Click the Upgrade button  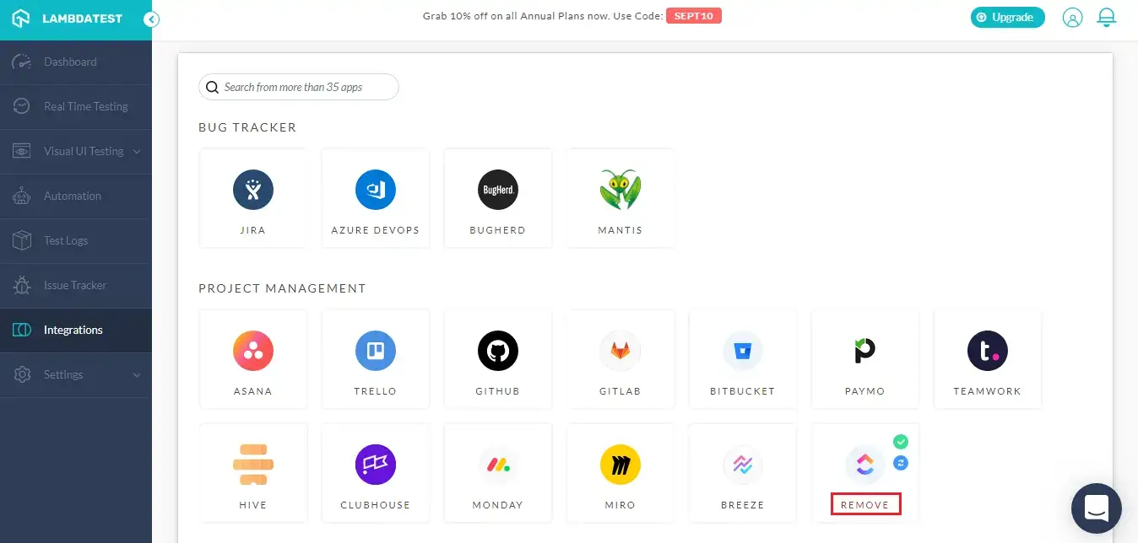(1007, 17)
